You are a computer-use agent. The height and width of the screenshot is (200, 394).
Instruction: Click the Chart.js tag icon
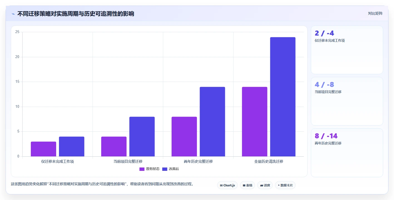[221, 185]
